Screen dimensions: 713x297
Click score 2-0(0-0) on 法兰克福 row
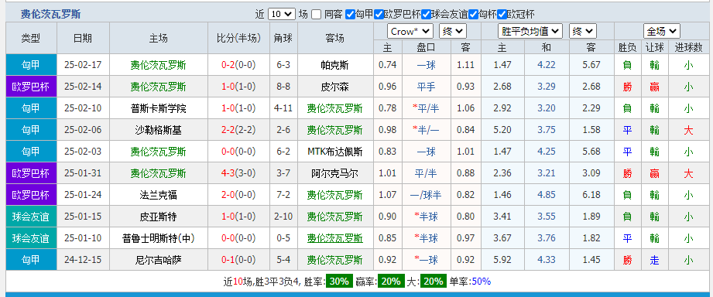[238, 195]
